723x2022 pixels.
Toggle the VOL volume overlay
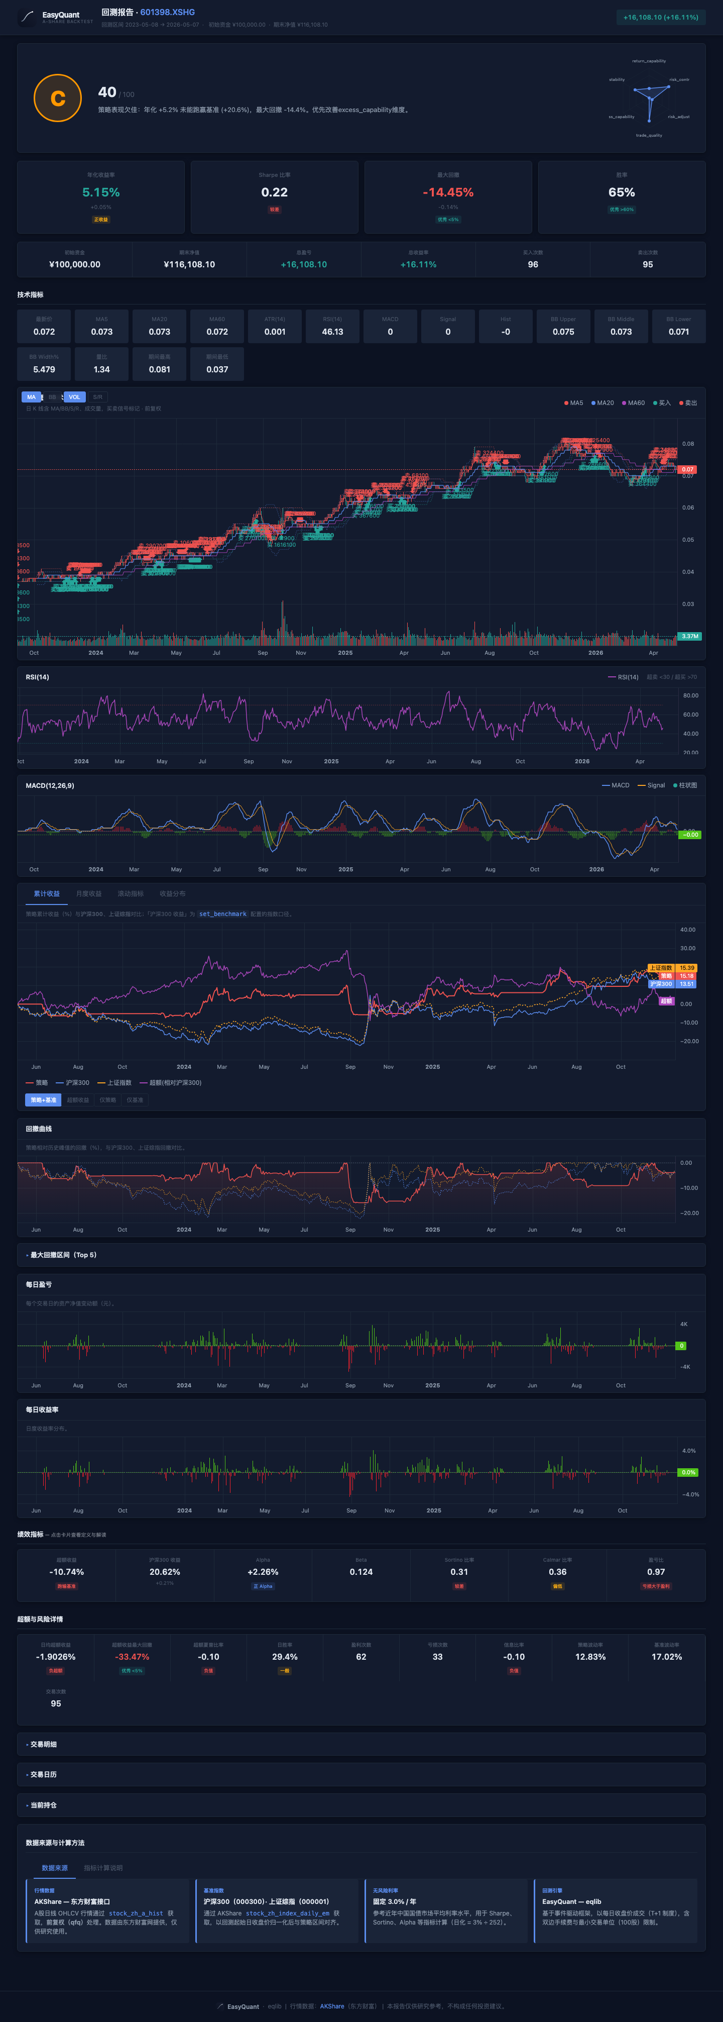coord(74,397)
